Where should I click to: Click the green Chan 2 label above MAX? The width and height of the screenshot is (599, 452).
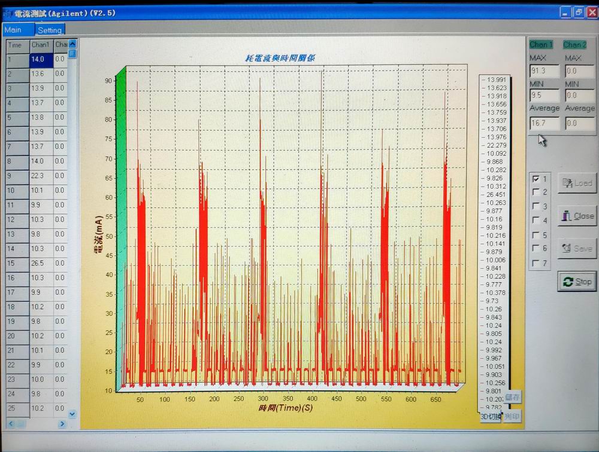[x=574, y=45]
